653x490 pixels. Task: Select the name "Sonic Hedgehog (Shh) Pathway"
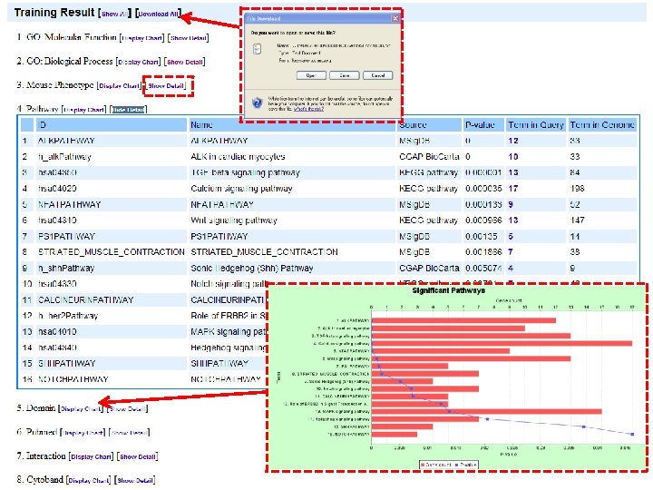[251, 268]
